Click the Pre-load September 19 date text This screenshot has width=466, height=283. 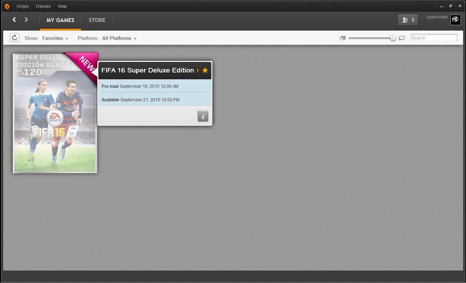(140, 86)
